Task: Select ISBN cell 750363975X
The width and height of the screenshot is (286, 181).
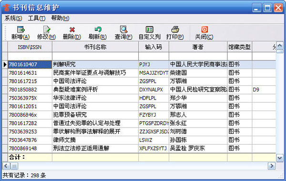Action: pos(30,98)
